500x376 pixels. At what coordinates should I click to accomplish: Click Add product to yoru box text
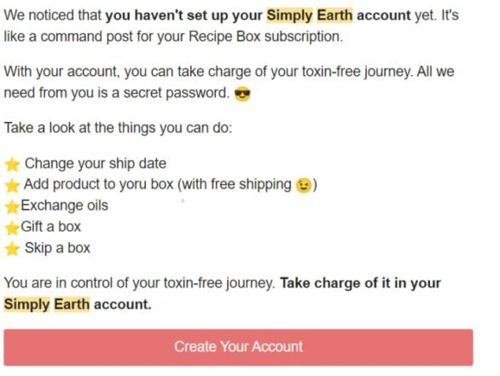click(x=98, y=184)
